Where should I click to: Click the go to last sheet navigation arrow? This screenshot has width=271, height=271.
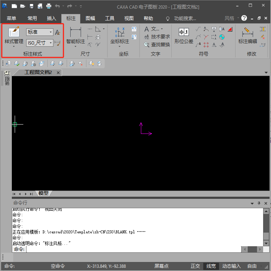click(x=31, y=194)
